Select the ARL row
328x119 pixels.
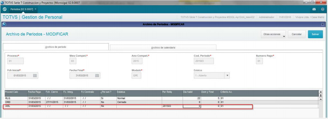[161, 106]
